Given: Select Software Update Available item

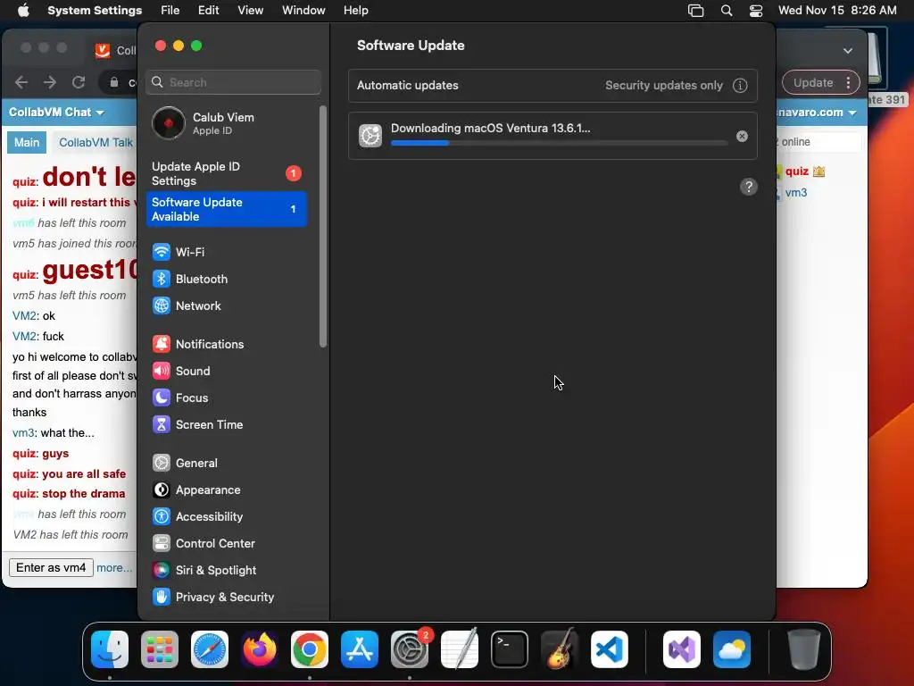Looking at the screenshot, I should (x=226, y=209).
